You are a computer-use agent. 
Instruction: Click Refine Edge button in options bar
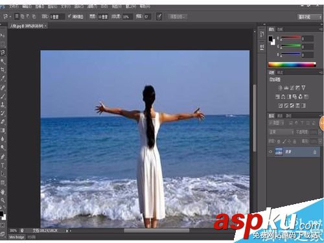pos(178,17)
